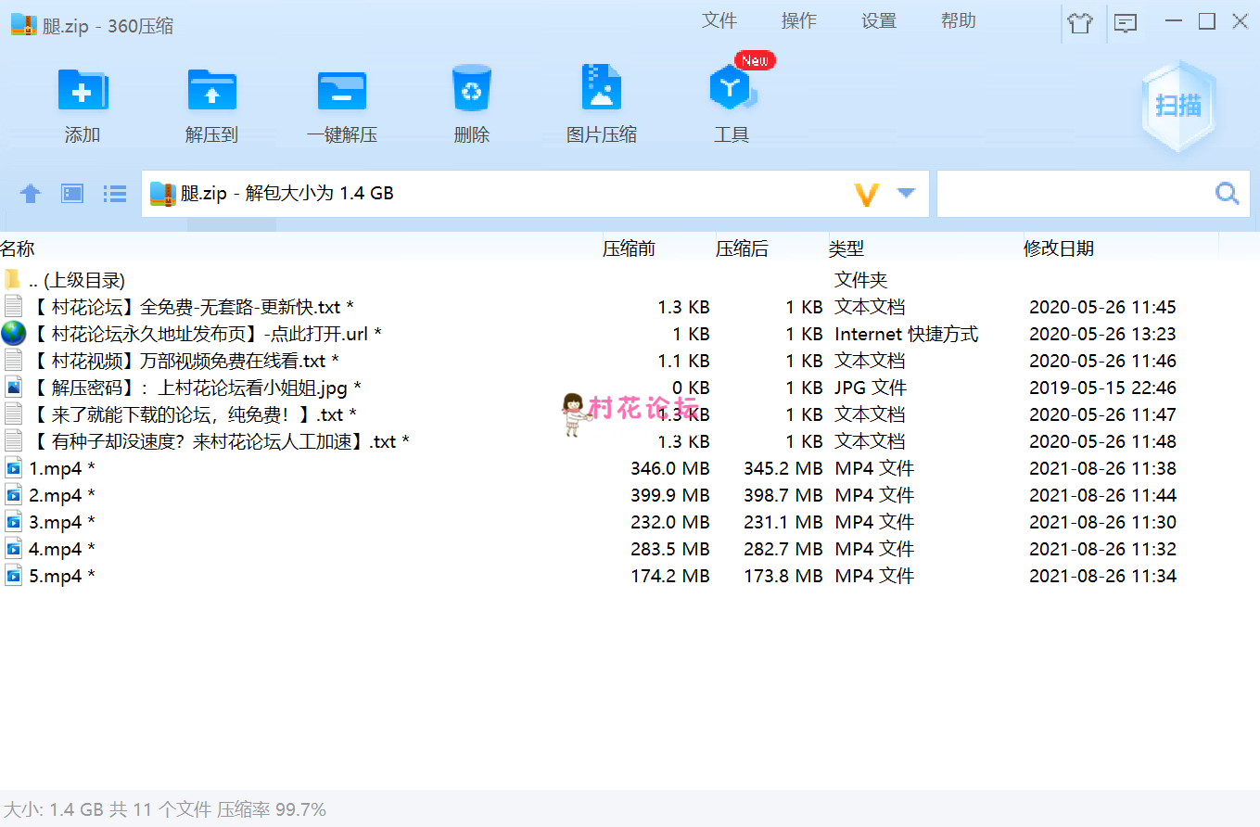Click the magnifier search icon
Screen dimensions: 1260x827
point(1227,194)
